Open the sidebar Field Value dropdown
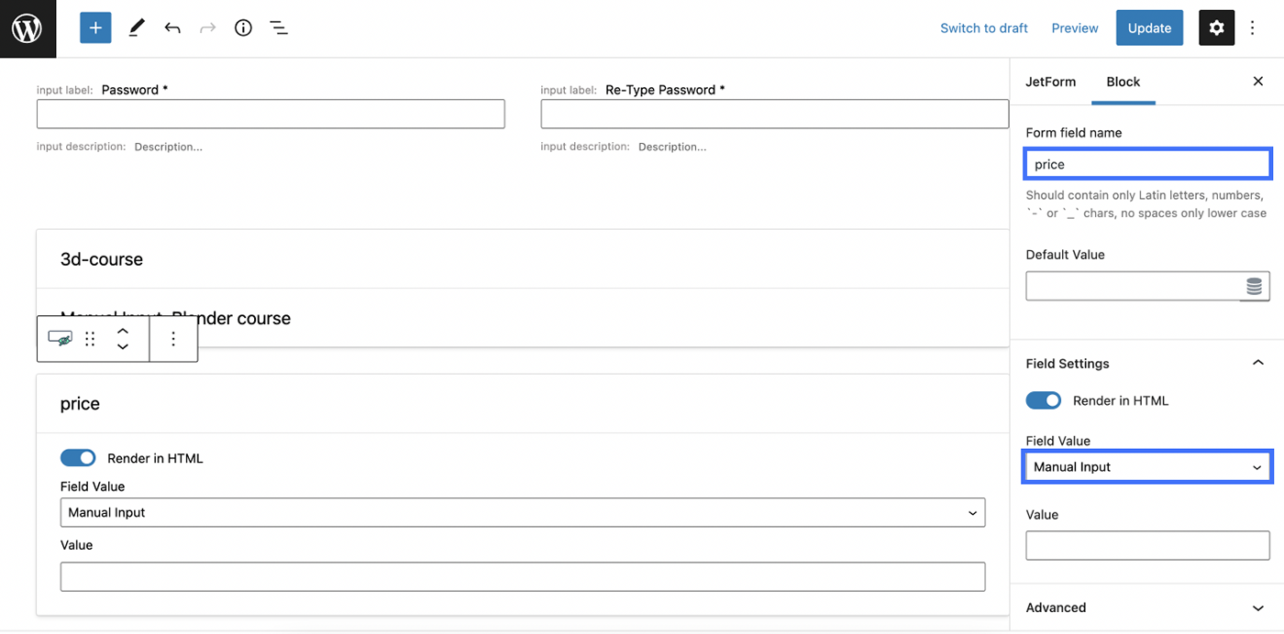The height and width of the screenshot is (634, 1284). (1147, 466)
